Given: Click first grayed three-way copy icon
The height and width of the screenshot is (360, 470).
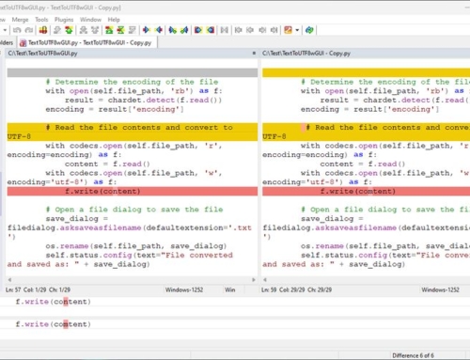Looking at the screenshot, I should coord(238,30).
